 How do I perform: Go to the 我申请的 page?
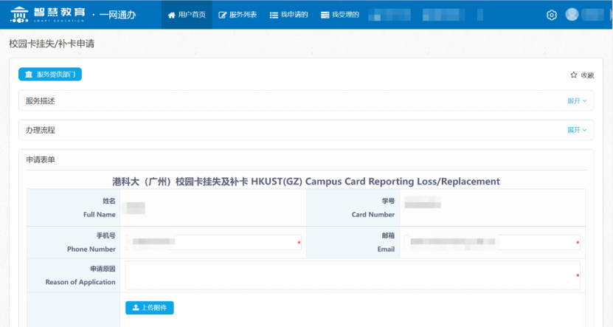(288, 15)
